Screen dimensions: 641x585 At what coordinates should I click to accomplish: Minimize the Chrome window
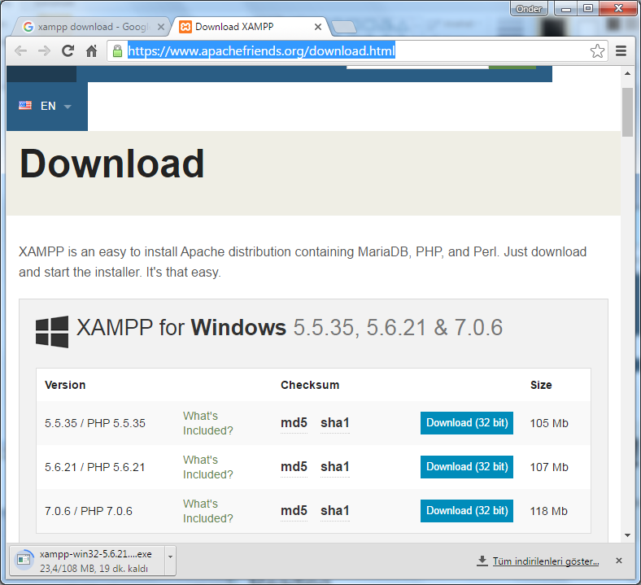(x=566, y=9)
